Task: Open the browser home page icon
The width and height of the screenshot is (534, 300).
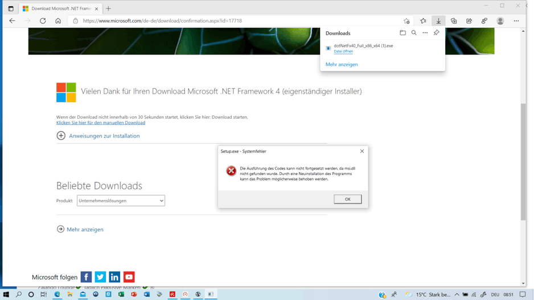Action: [x=58, y=20]
